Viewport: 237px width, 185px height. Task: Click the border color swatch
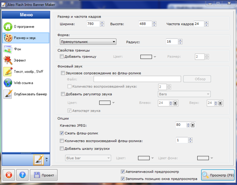coord(146,57)
